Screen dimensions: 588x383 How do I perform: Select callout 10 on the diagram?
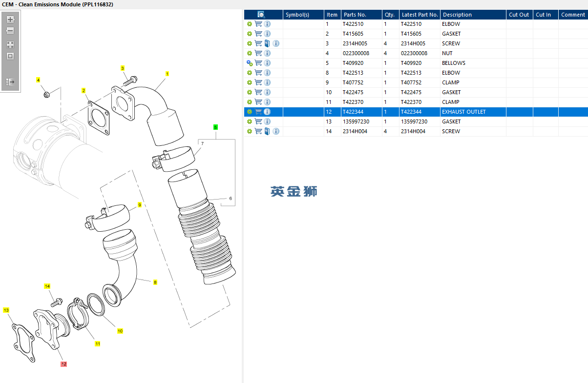120,331
